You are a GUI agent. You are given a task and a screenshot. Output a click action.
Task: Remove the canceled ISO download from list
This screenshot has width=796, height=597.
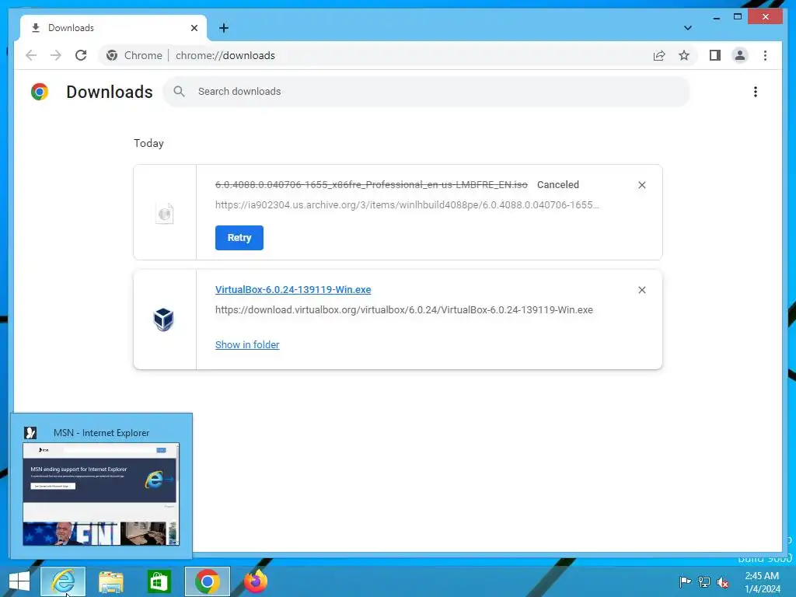click(641, 185)
